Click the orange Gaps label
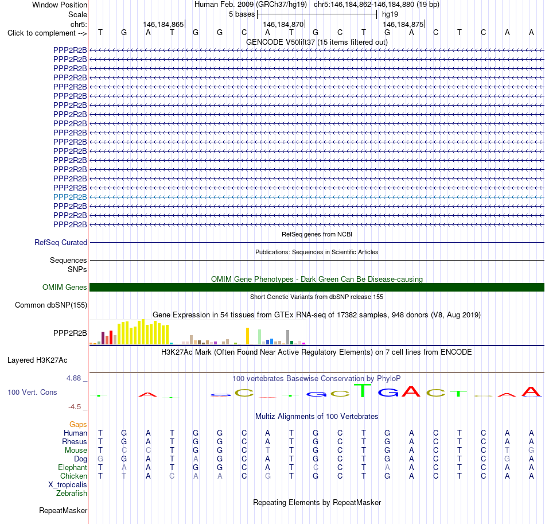Image resolution: width=545 pixels, height=524 pixels. 78,424
